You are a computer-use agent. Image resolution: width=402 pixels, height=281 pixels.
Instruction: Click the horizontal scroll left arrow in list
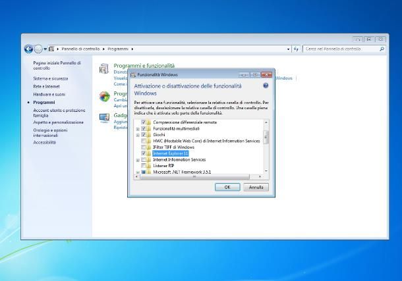[136, 176]
